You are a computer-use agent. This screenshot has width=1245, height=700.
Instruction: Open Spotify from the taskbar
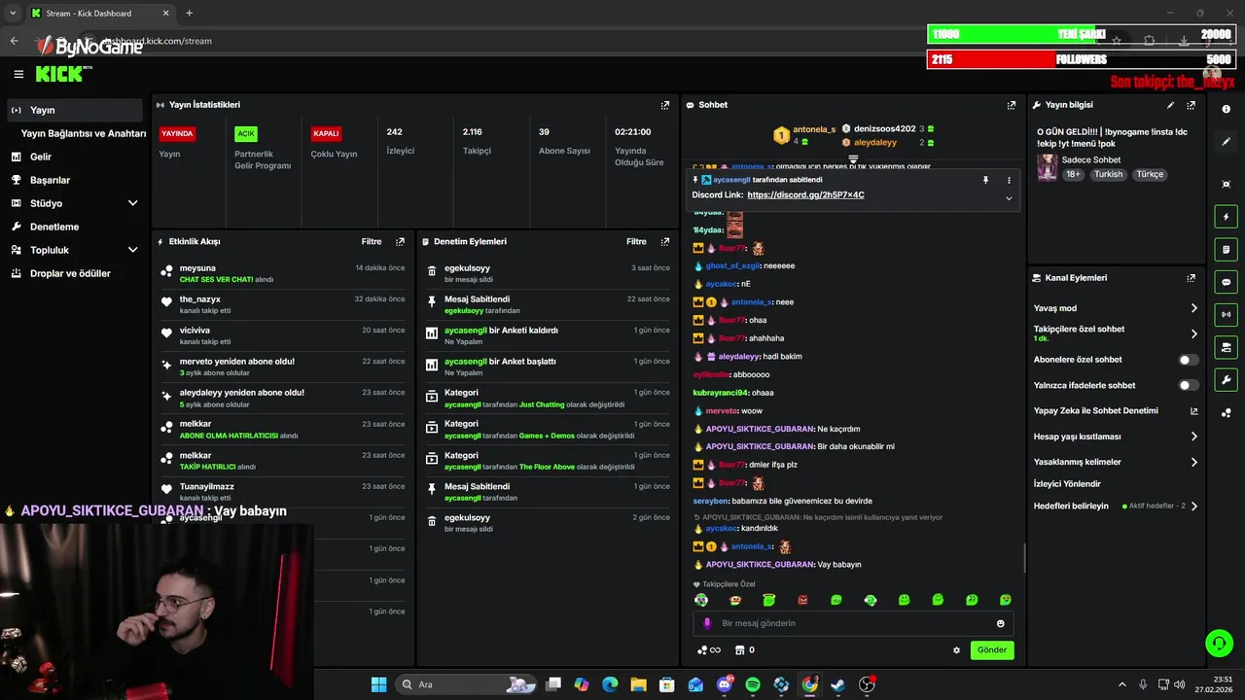tap(753, 684)
